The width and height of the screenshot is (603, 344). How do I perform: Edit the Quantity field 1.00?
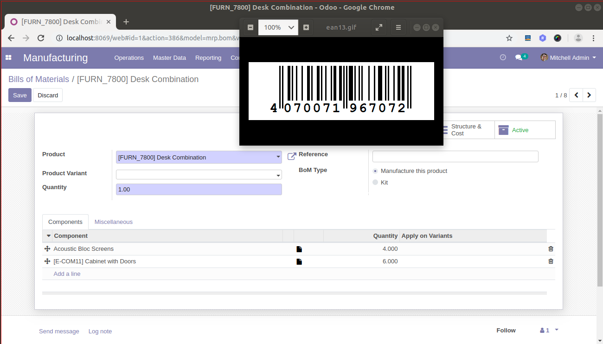click(x=199, y=189)
